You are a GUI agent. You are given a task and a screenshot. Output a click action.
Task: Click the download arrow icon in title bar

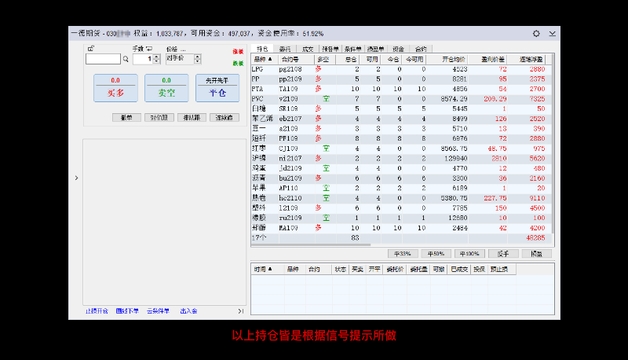553,34
